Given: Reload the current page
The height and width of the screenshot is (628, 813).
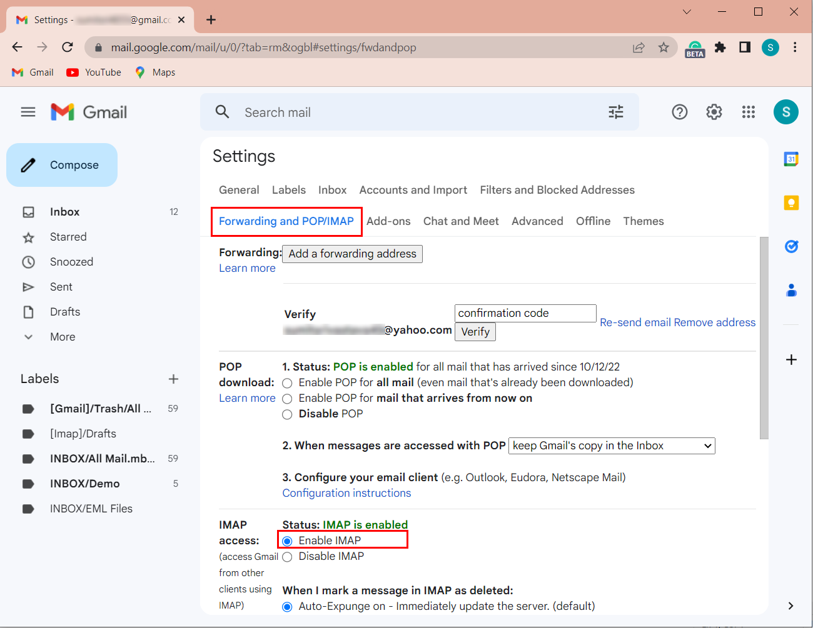Looking at the screenshot, I should pos(68,47).
